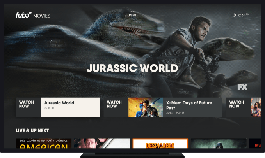Click the third Watch Now button at right
The image size is (265, 158).
[238, 107]
